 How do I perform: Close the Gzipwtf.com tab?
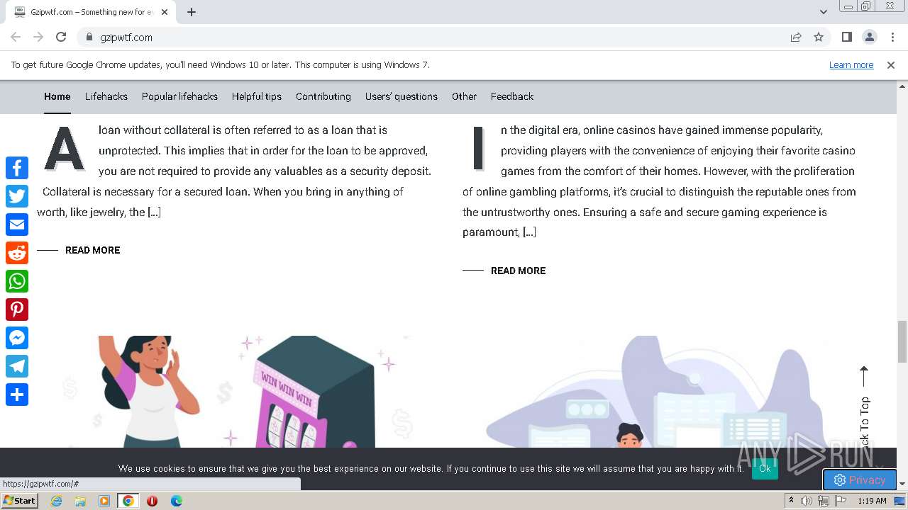(165, 12)
